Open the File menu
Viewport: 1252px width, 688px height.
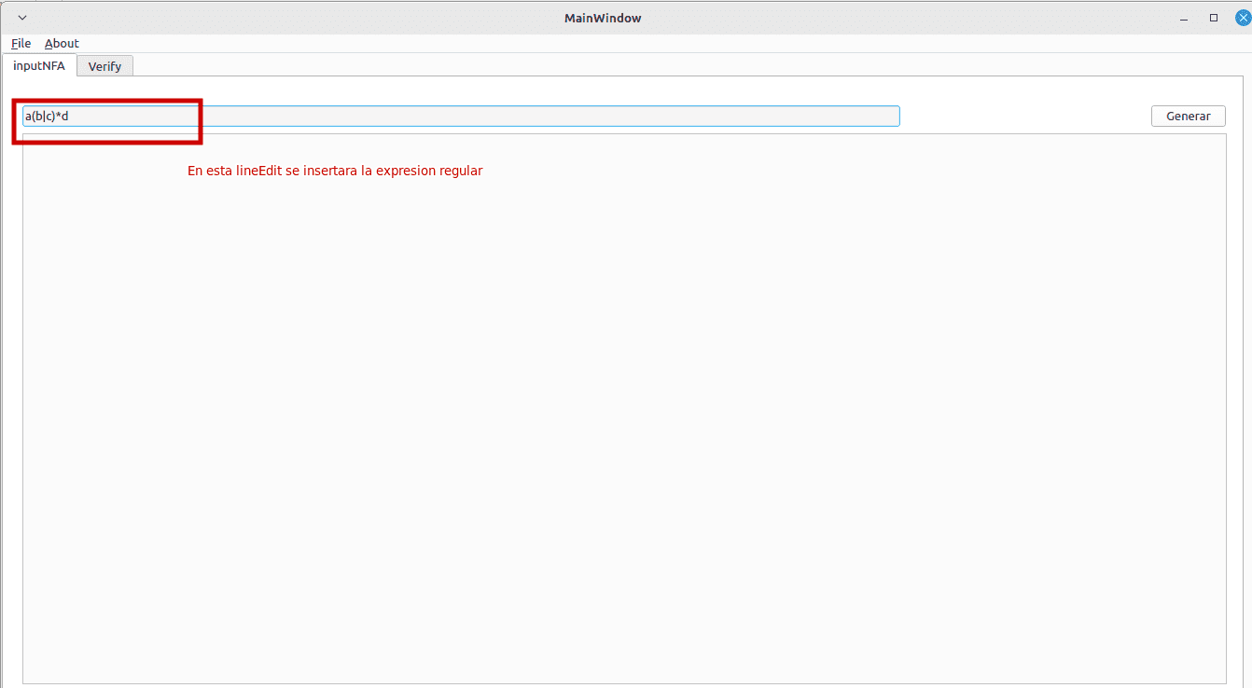(21, 44)
